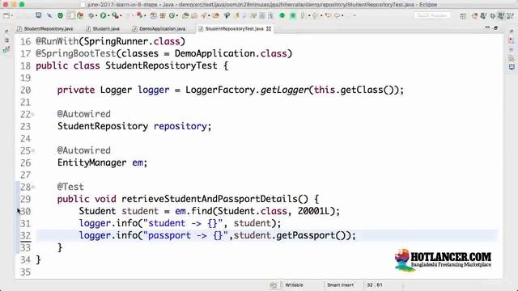Click the @RunWith annotation on line 16
Screen dimensions: 518x291
click(57, 41)
